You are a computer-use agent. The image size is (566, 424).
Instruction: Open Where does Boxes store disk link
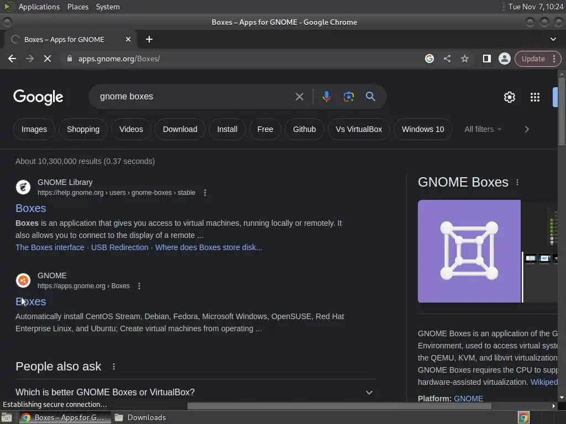pos(208,247)
